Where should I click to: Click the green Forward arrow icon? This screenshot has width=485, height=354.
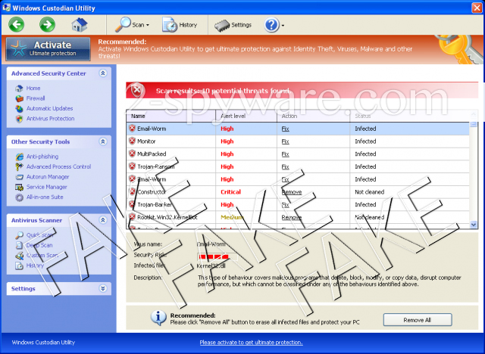(x=47, y=24)
